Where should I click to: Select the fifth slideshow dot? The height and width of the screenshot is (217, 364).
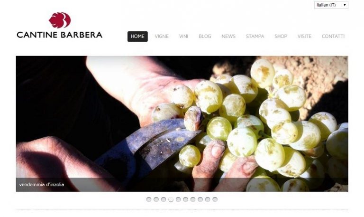coord(178,199)
